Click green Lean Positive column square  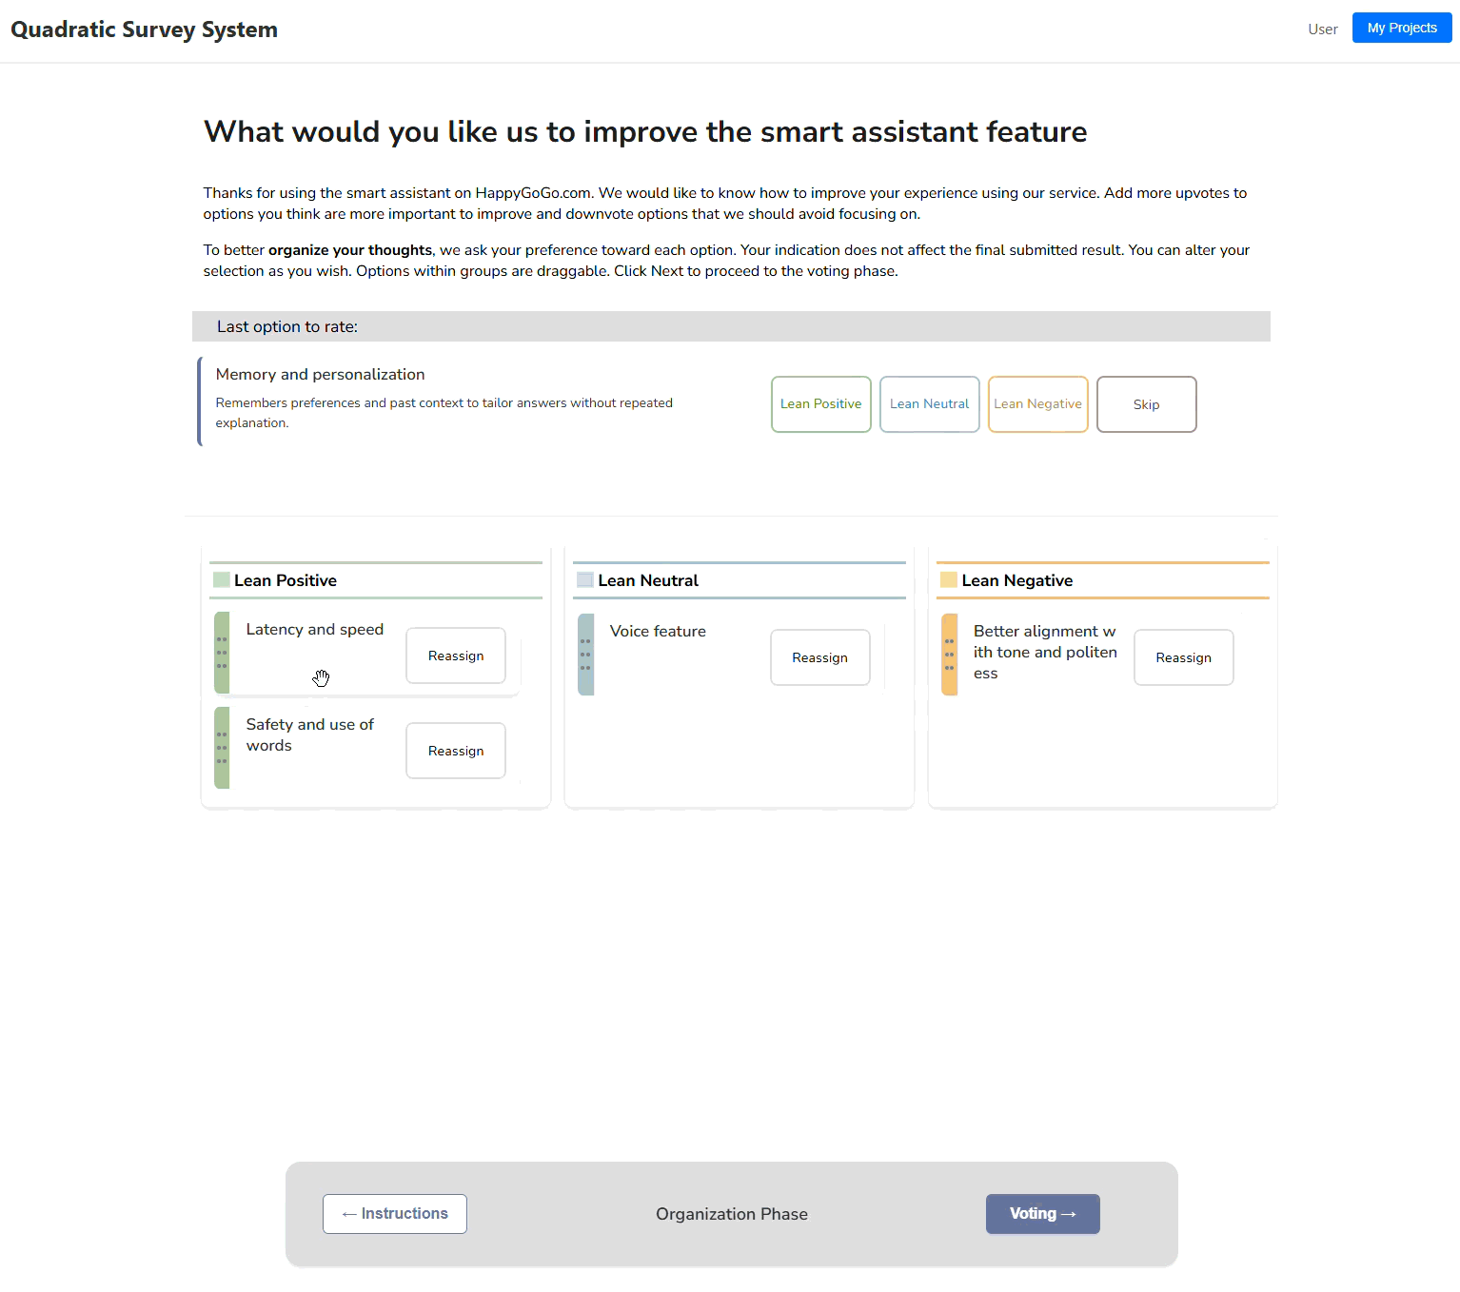[x=222, y=580]
